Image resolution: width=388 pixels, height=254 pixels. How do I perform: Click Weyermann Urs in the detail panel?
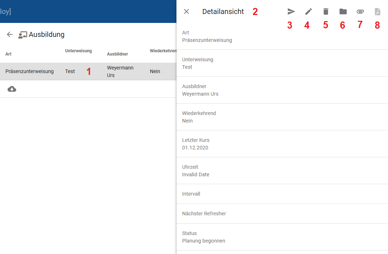tap(200, 94)
